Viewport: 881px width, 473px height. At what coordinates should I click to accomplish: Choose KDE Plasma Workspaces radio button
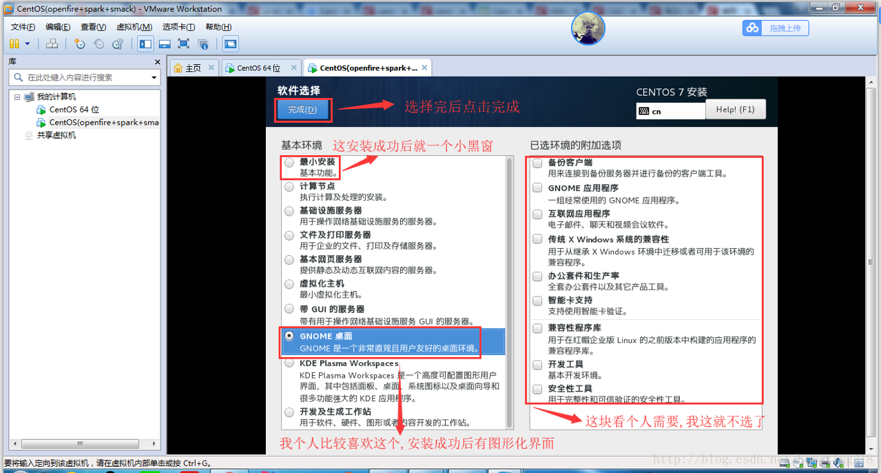click(289, 363)
